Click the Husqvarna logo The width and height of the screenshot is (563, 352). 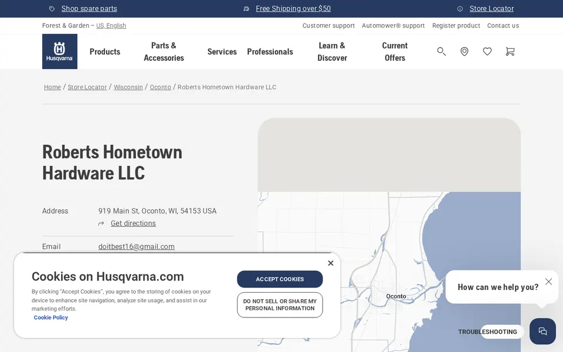60,52
